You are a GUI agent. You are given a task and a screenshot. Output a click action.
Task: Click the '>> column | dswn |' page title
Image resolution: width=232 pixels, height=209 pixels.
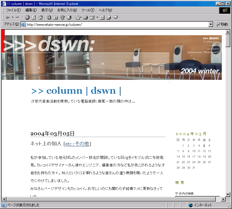76,91
